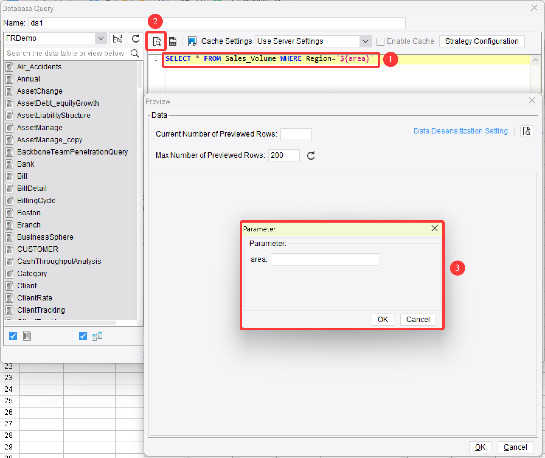Open the Data Desensitization Setting link

point(460,131)
